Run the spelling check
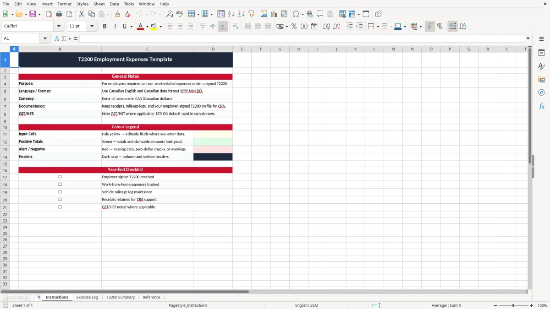550x309 pixels. (179, 14)
